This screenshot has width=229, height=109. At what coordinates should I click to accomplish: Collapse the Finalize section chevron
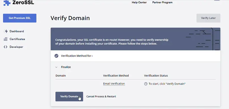coord(56,67)
